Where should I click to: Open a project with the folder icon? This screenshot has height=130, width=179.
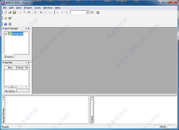pyautogui.click(x=10, y=12)
